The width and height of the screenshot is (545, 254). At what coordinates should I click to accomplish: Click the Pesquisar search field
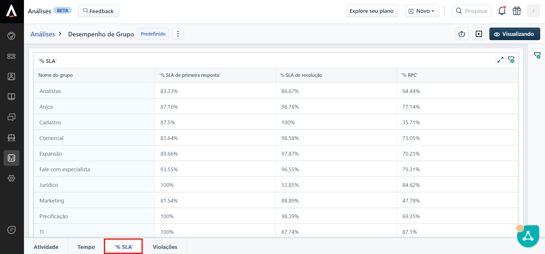(475, 11)
